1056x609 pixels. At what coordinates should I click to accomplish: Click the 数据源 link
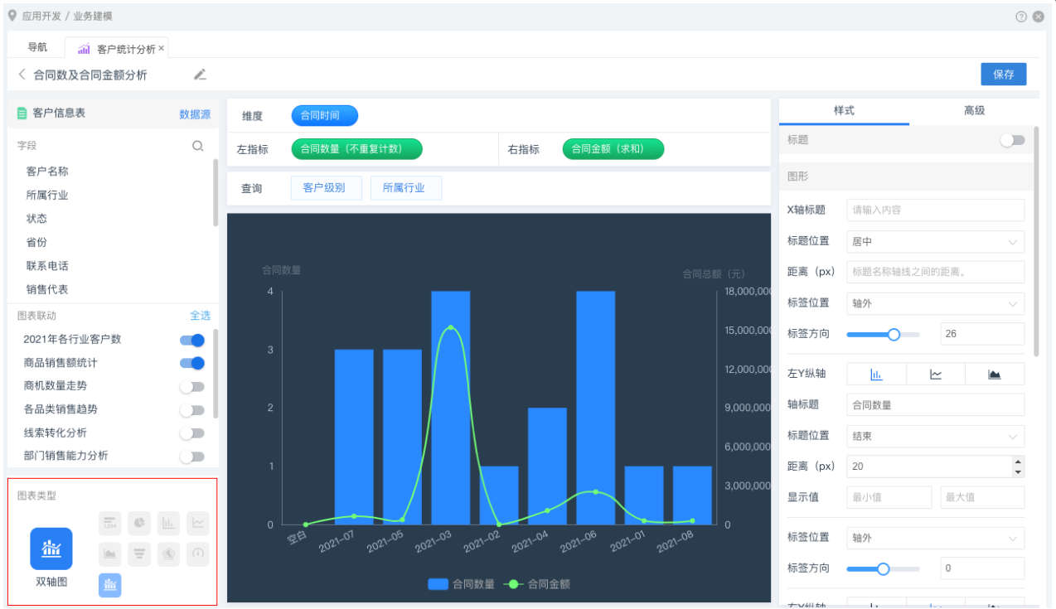tap(195, 114)
